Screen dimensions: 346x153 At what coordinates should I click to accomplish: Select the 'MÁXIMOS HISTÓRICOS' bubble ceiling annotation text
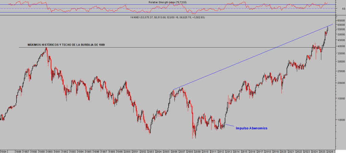(64, 45)
